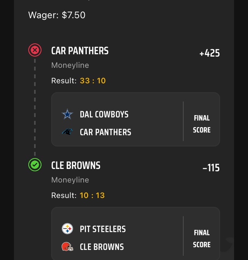Click Moneyline label under CLE BROWNS heading
248x260 pixels.
point(70,180)
